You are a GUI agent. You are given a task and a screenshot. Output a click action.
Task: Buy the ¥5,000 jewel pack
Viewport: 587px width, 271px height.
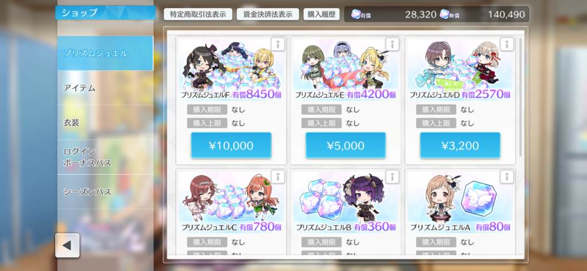pos(346,146)
